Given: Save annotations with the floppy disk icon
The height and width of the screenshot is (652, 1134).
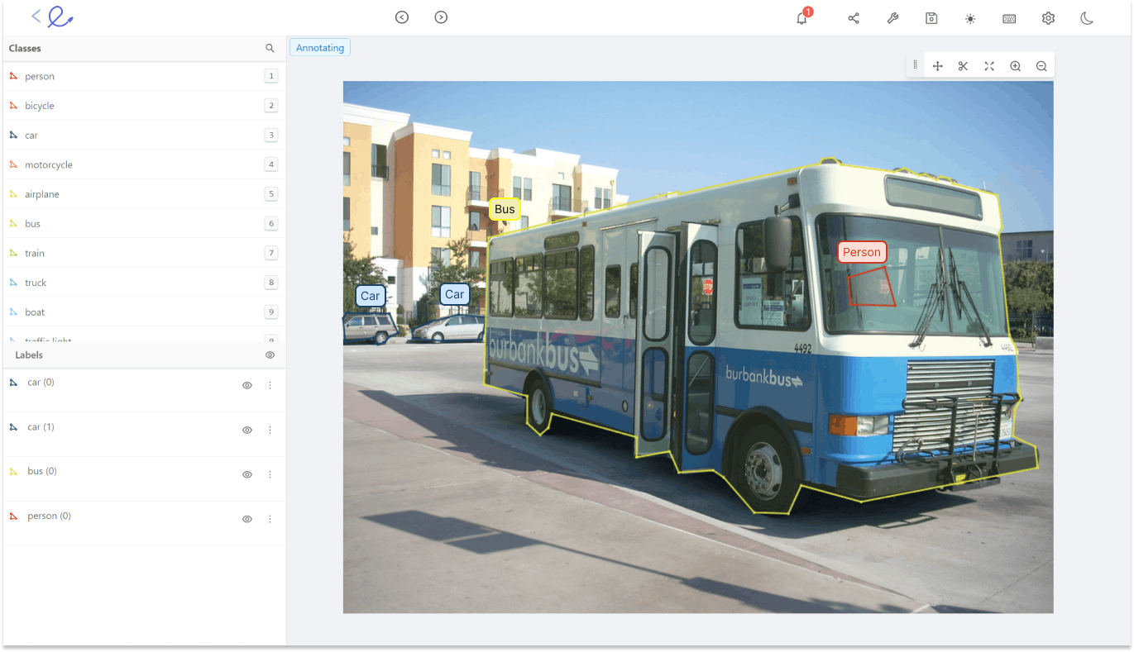Looking at the screenshot, I should pos(931,18).
